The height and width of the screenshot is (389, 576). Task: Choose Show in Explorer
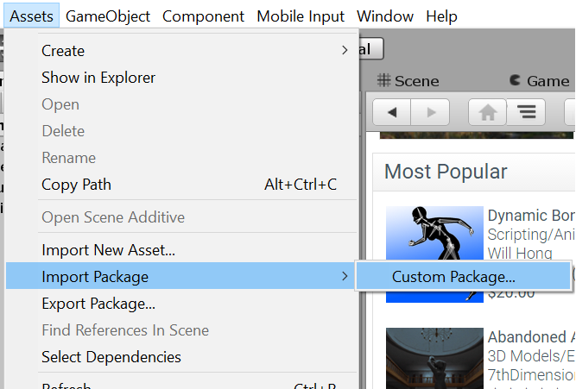click(98, 78)
